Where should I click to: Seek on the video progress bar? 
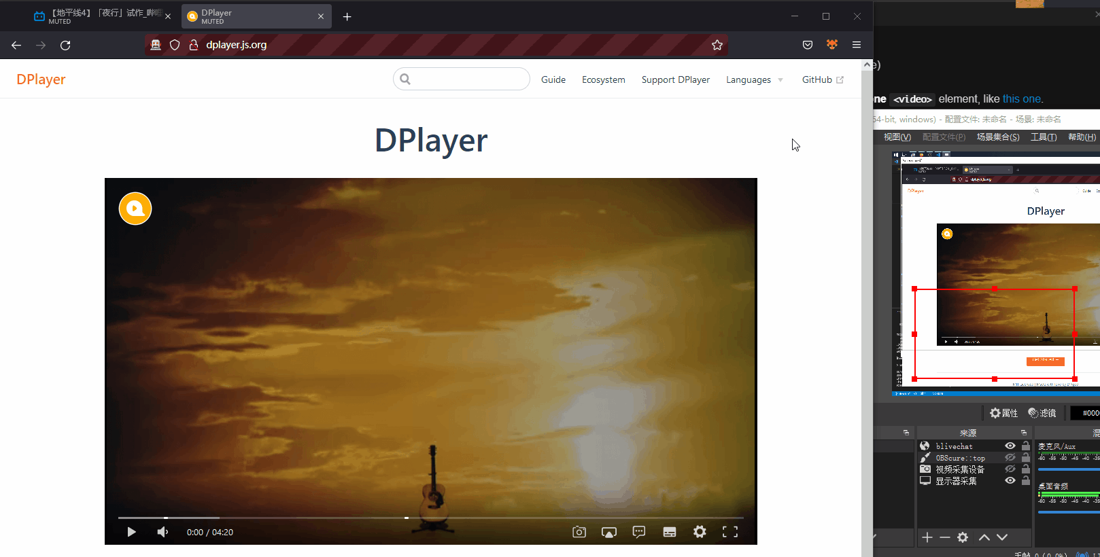(431, 518)
